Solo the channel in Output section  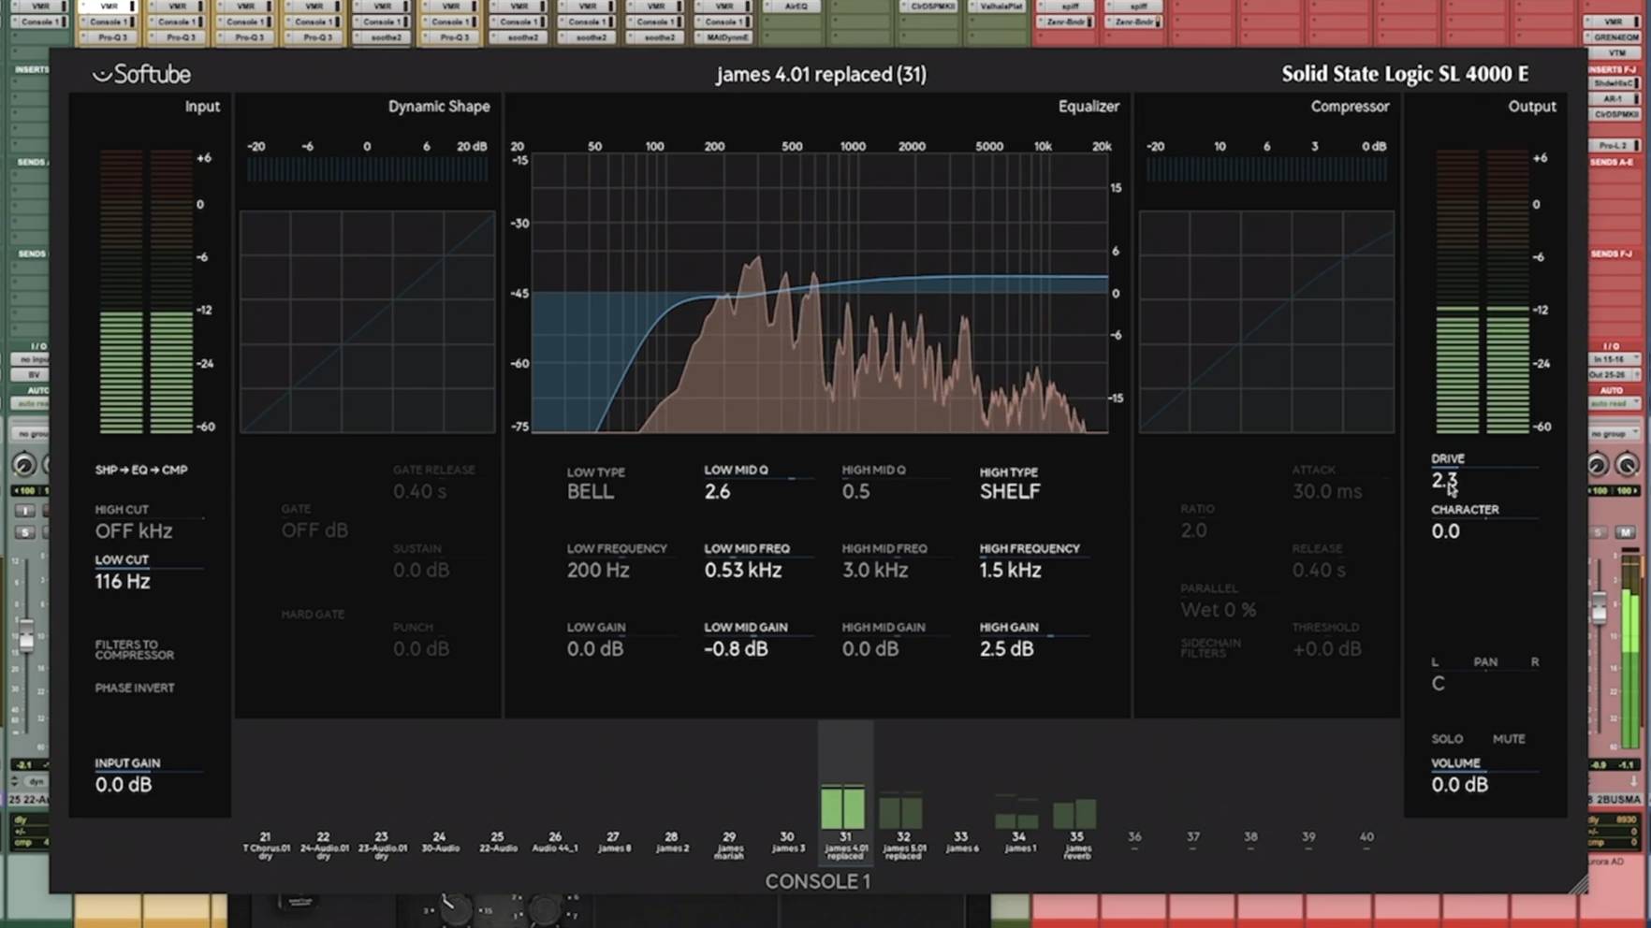coord(1447,738)
